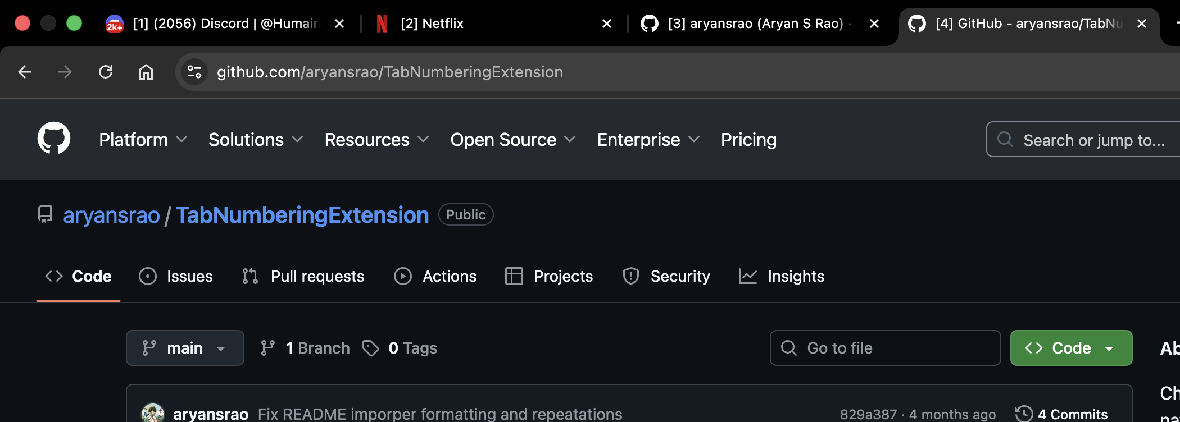Focus the Search or jump to field

(x=1083, y=139)
